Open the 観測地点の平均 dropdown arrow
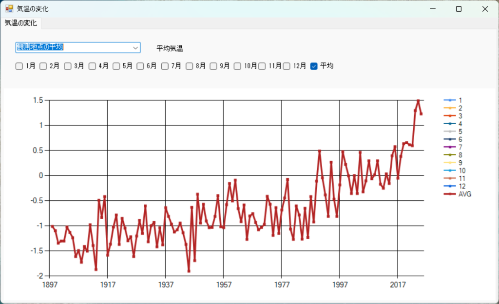The image size is (499, 304). pyautogui.click(x=135, y=47)
